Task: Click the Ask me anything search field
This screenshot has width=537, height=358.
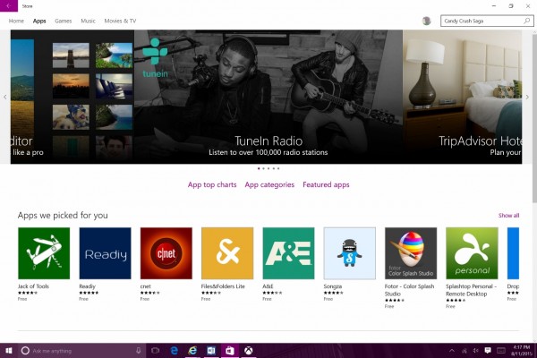Action: click(x=82, y=351)
